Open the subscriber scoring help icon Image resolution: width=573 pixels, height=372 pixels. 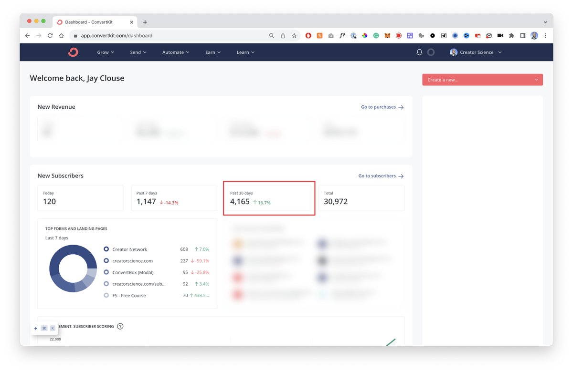point(120,326)
